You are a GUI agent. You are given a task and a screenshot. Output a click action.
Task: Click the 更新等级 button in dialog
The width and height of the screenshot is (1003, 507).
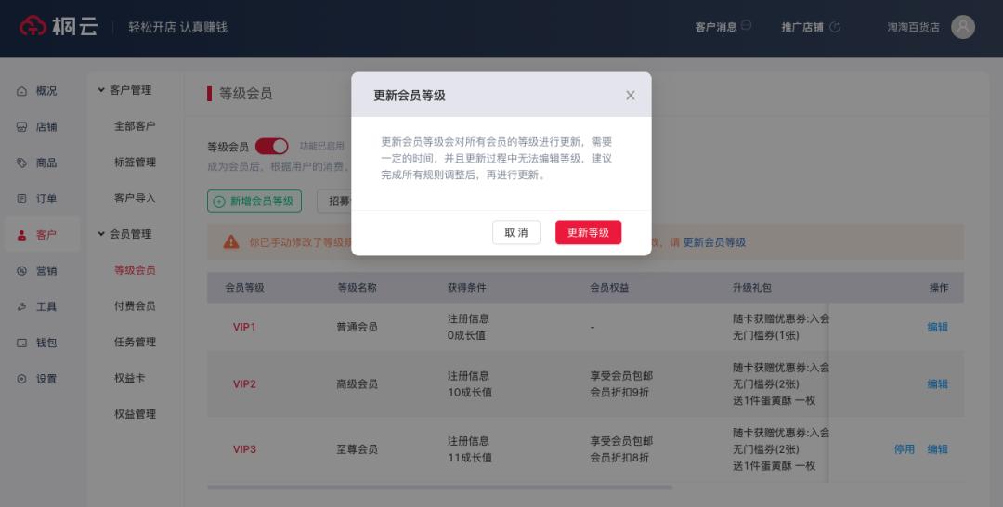[x=588, y=233]
